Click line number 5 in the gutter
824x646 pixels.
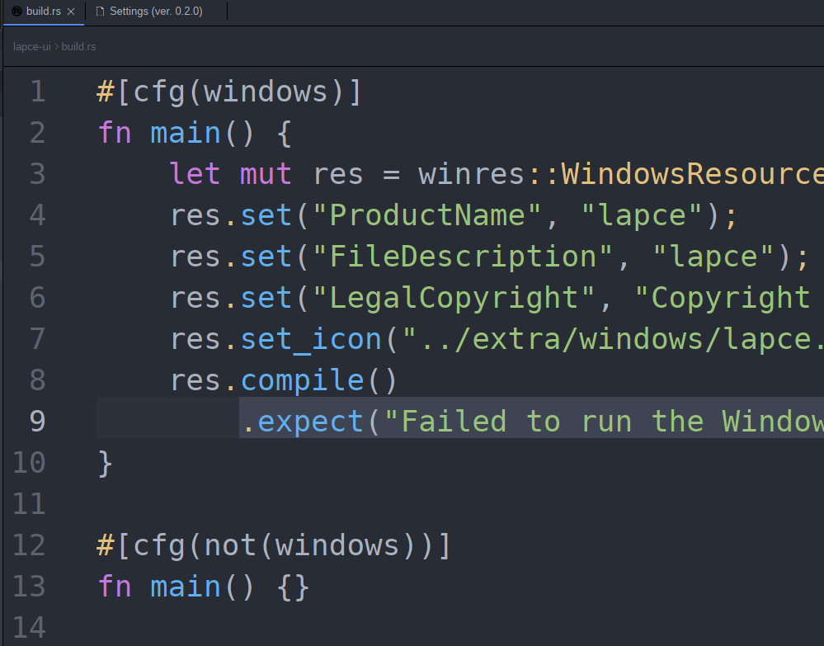[37, 256]
